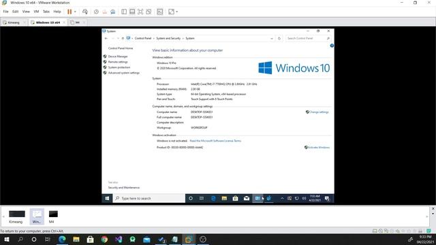Image resolution: width=436 pixels, height=245 pixels.
Task: Click the host Windows Start button
Action: tap(6, 240)
